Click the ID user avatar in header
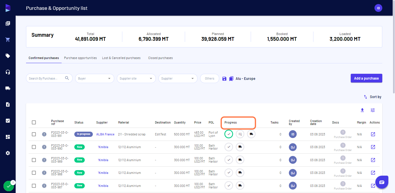The width and height of the screenshot is (395, 193). click(378, 8)
